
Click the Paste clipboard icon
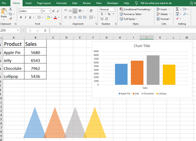pyautogui.click(x=4, y=11)
